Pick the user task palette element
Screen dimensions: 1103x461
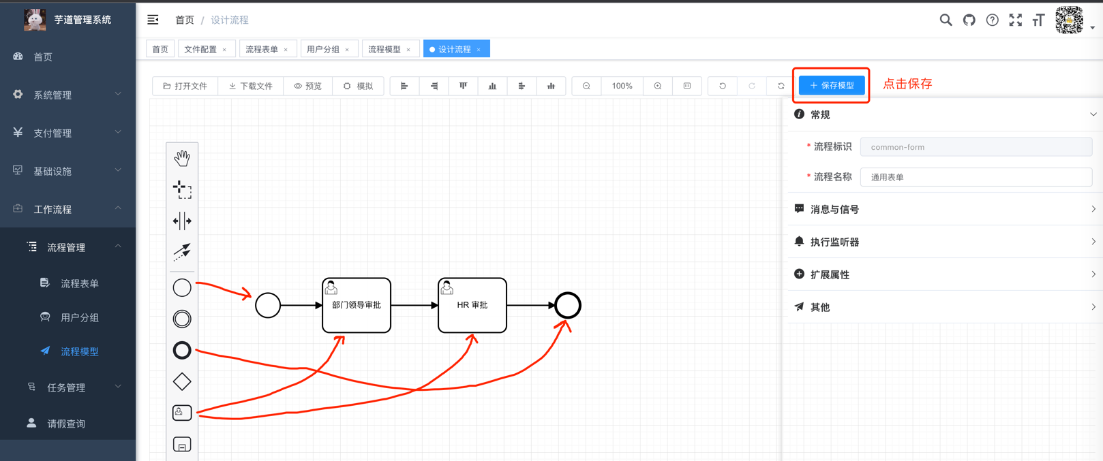(x=182, y=413)
